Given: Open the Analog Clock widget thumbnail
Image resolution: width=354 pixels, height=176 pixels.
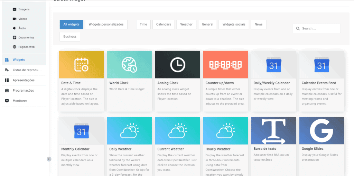Looking at the screenshot, I should pyautogui.click(x=177, y=64).
